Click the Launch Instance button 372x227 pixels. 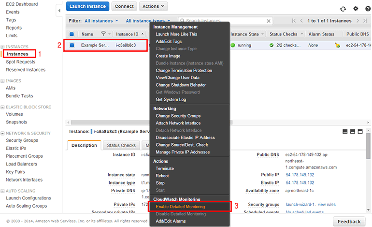tap(87, 6)
